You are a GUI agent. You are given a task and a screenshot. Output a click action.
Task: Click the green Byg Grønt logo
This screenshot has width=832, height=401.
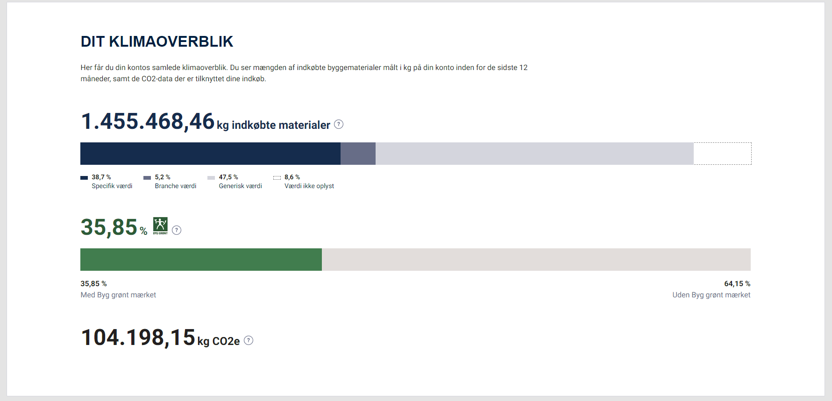(x=160, y=226)
